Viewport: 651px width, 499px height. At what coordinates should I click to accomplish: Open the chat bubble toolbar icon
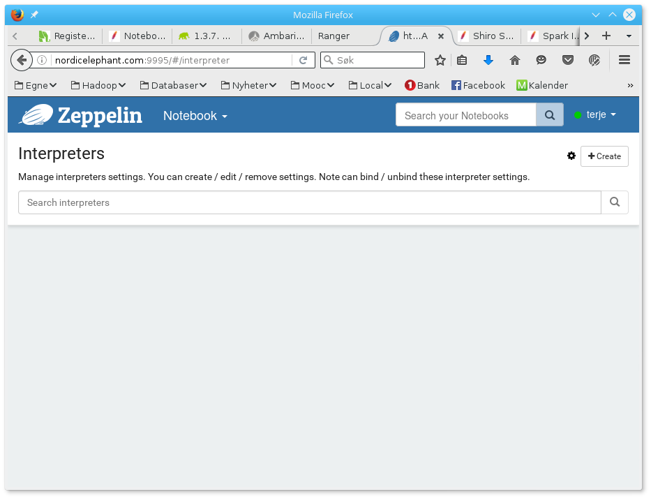click(541, 60)
